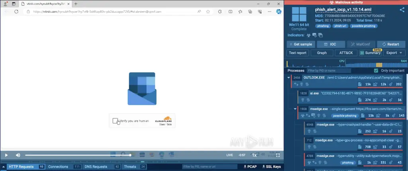The width and height of the screenshot is (408, 171).
Task: Click files icon on ai.exe row
Action: [x=360, y=100]
